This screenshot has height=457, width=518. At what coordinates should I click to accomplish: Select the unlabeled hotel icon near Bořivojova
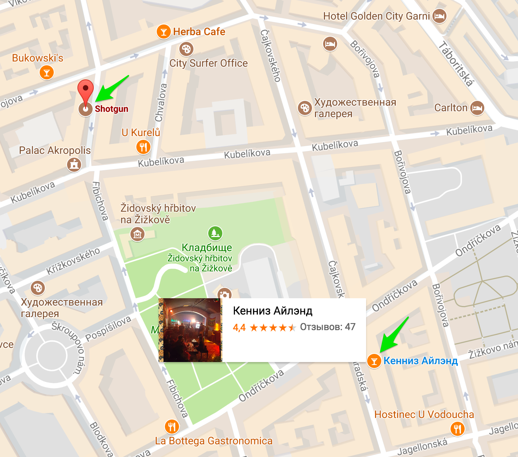pos(330,44)
